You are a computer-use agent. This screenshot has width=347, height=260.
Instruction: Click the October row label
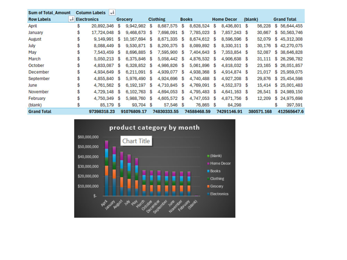pyautogui.click(x=36, y=66)
